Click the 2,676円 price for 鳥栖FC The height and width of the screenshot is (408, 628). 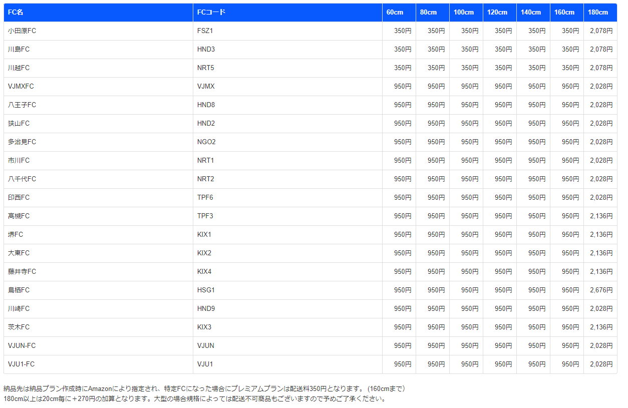click(601, 290)
